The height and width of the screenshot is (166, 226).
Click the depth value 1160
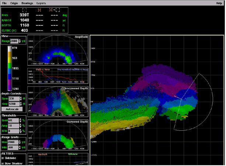point(24,25)
